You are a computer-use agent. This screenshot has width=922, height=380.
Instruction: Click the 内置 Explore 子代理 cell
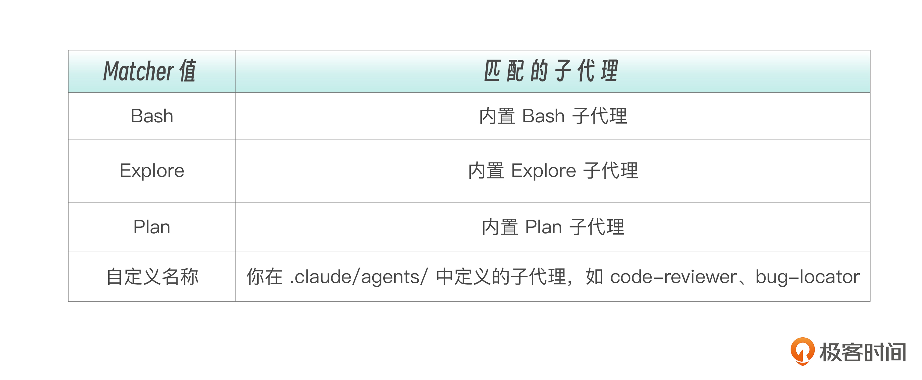[x=553, y=170]
